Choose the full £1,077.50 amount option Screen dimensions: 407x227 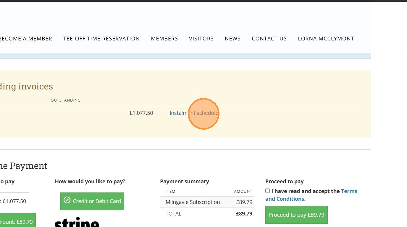[x=14, y=201]
